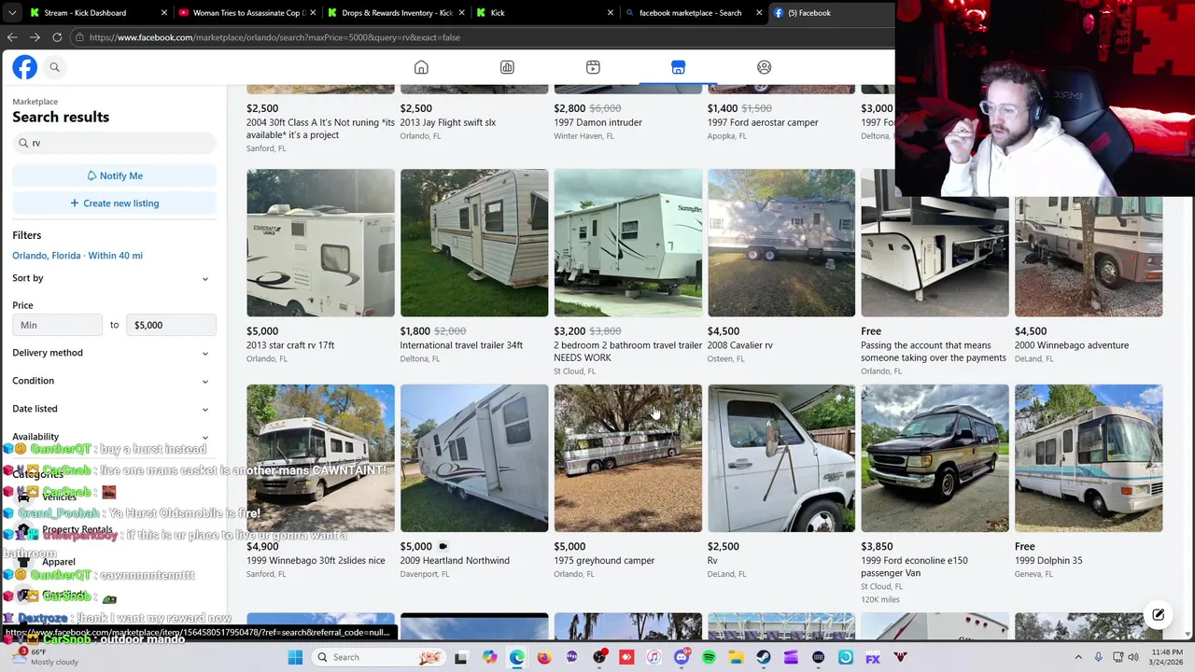Click the microphone tray icon

click(1099, 657)
